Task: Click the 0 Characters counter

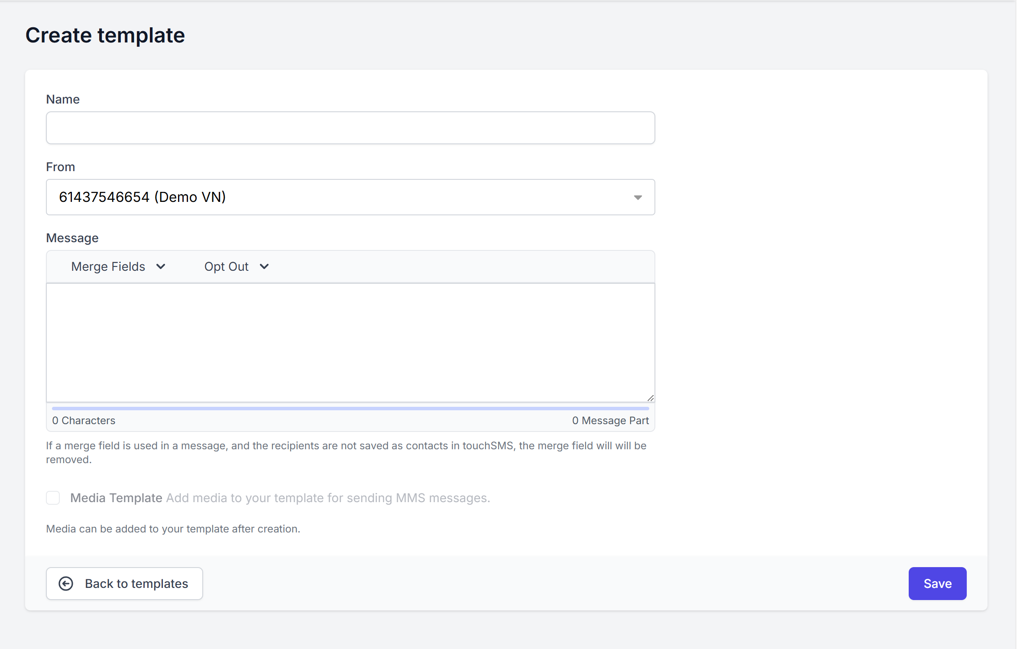Action: tap(84, 421)
